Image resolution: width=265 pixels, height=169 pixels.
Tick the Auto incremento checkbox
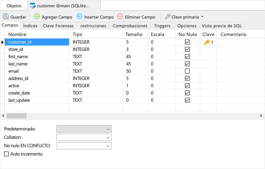(x=6, y=154)
